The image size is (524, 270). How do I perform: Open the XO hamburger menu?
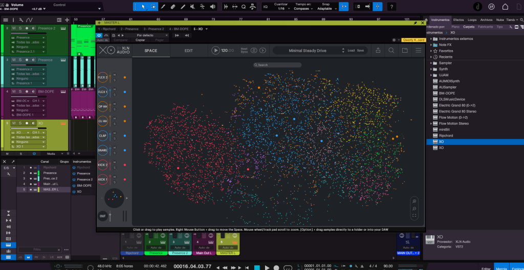click(418, 51)
